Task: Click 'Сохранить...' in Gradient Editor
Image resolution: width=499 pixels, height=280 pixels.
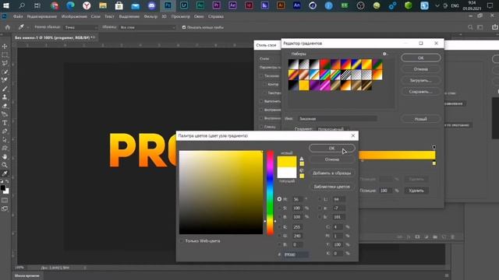Action: (x=421, y=92)
